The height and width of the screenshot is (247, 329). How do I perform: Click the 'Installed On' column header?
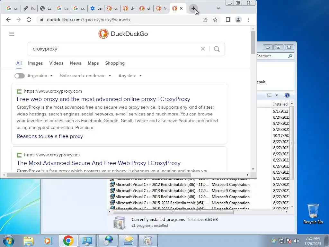(281, 104)
